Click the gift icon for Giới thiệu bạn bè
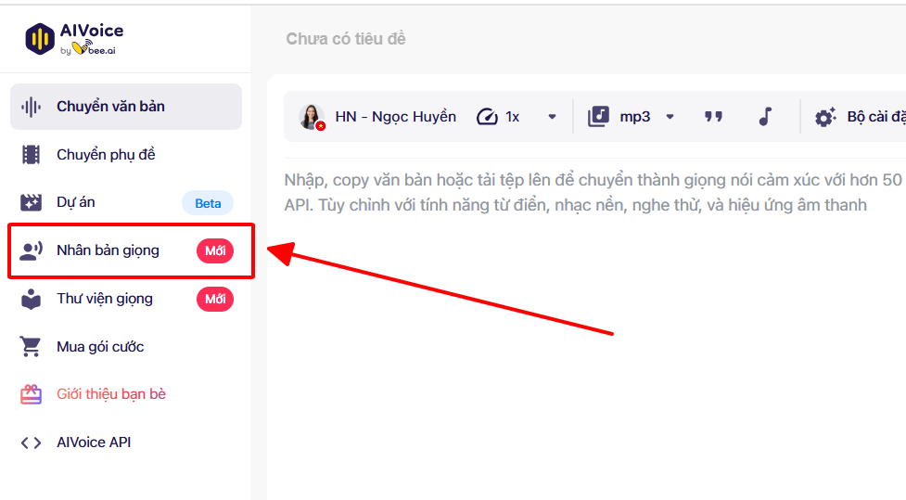The height and width of the screenshot is (500, 906). coord(32,394)
